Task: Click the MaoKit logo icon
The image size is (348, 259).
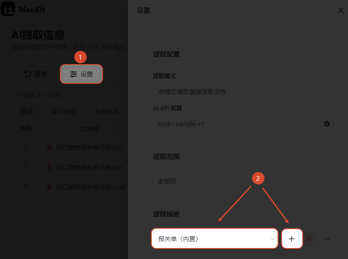Action: point(8,9)
